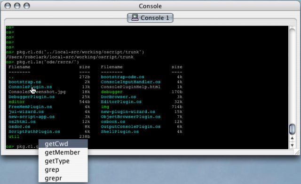301x184 pixels.
Task: Open osbook.os file entry
Action: tap(113, 122)
